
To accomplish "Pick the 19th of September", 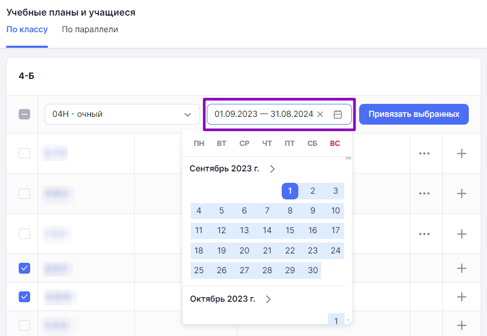I will tap(221, 251).
